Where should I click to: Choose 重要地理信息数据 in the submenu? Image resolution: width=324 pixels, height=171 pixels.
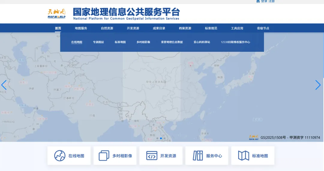(x=172, y=42)
